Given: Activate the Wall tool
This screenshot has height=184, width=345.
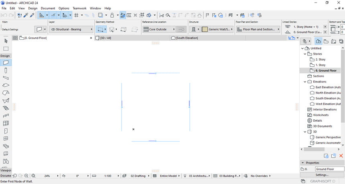Looking at the screenshot, I should [6, 63].
